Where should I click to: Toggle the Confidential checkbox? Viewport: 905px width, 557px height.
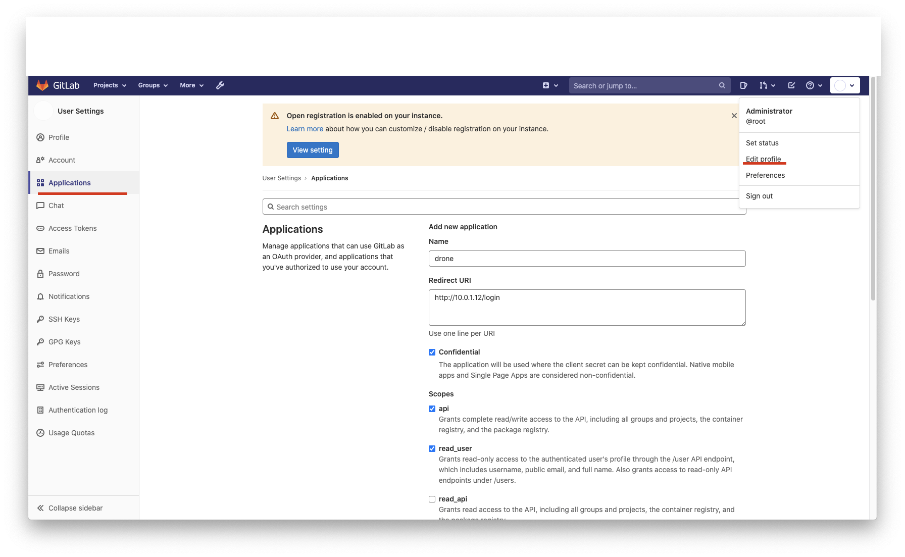[432, 352]
